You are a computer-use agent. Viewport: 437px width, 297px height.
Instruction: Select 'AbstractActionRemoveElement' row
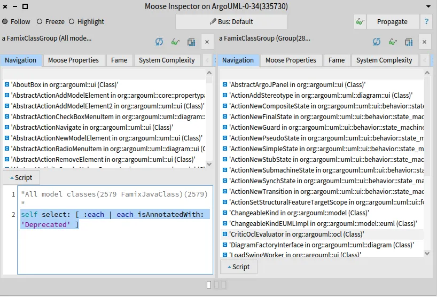[105, 159]
